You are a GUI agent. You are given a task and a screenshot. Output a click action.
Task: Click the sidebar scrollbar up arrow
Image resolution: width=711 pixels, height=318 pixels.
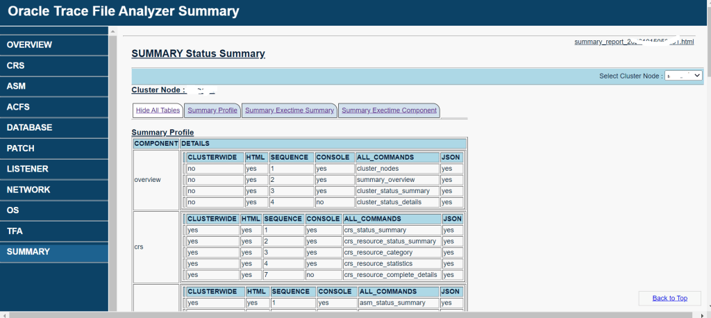coord(113,31)
